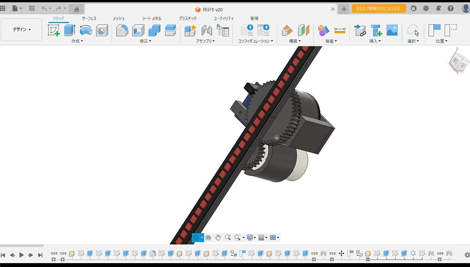Activate the Pan hand tool
The height and width of the screenshot is (267, 470).
pos(218,237)
